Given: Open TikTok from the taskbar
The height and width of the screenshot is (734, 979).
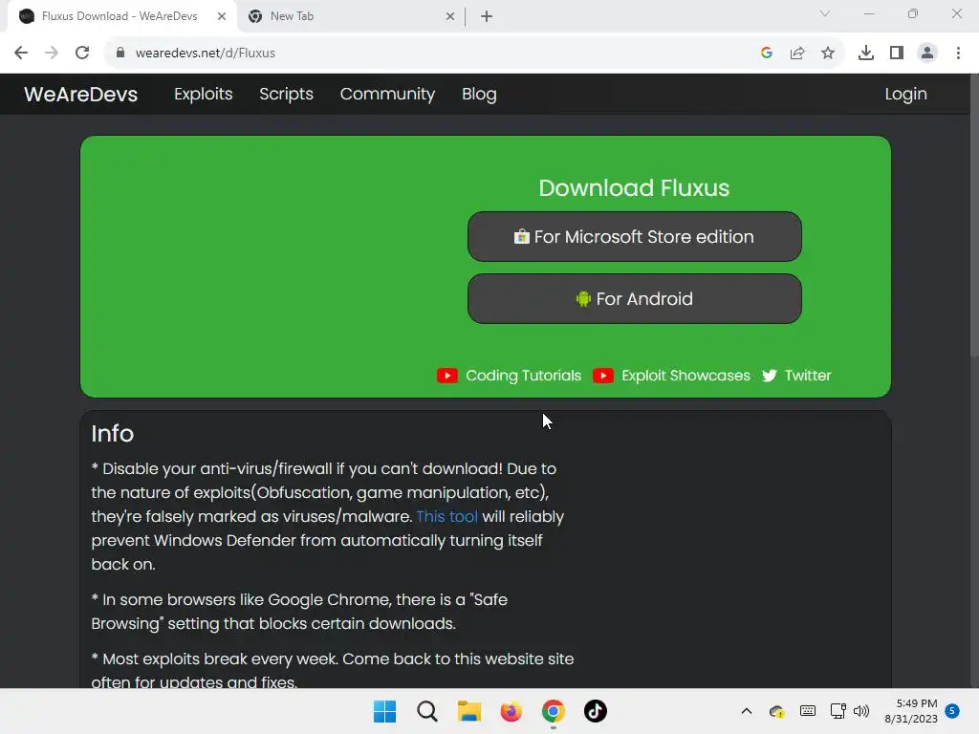Looking at the screenshot, I should point(595,711).
